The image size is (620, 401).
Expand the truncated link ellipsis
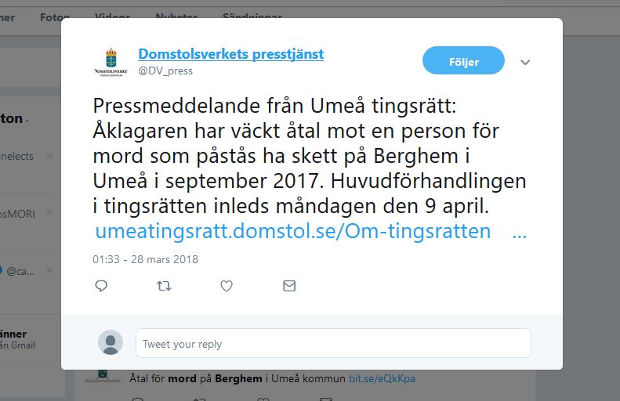click(x=519, y=232)
